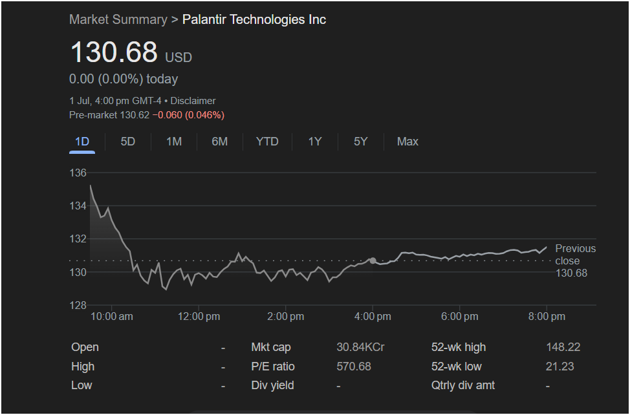Viewport: 630px width, 415px height.
Task: Click the Palantir Technologies Inc title
Action: point(254,19)
